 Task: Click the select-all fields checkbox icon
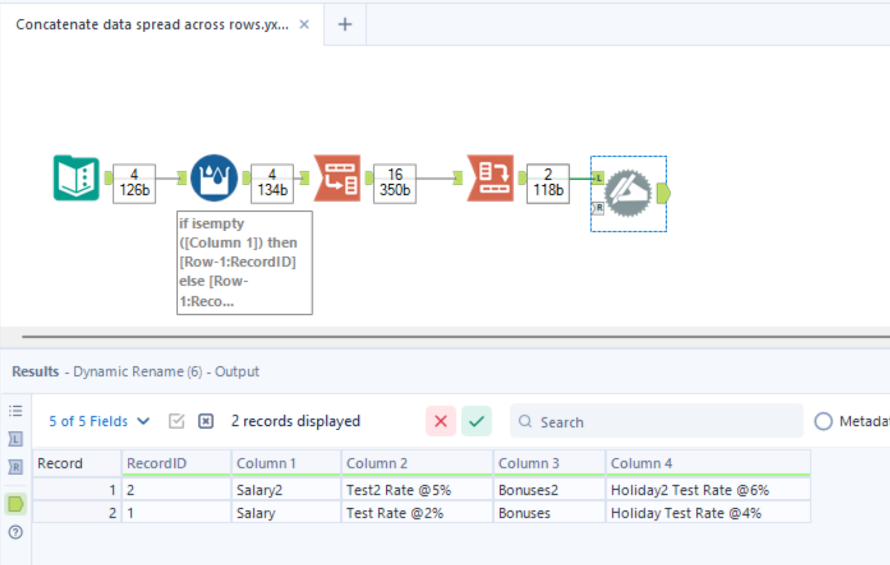click(x=176, y=422)
